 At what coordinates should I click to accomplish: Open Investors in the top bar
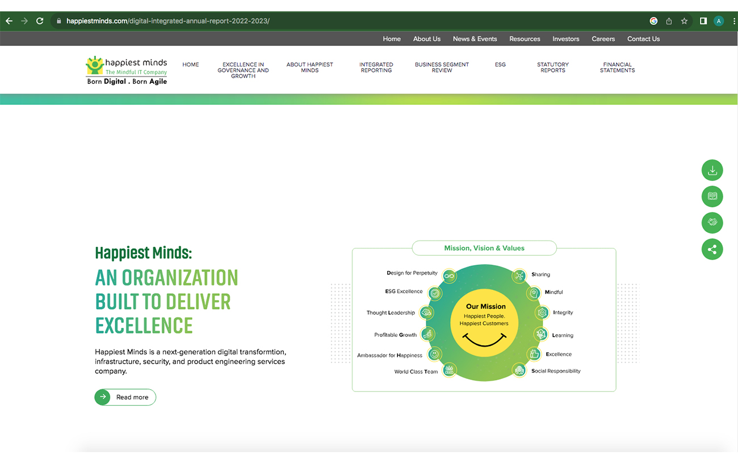click(x=566, y=39)
